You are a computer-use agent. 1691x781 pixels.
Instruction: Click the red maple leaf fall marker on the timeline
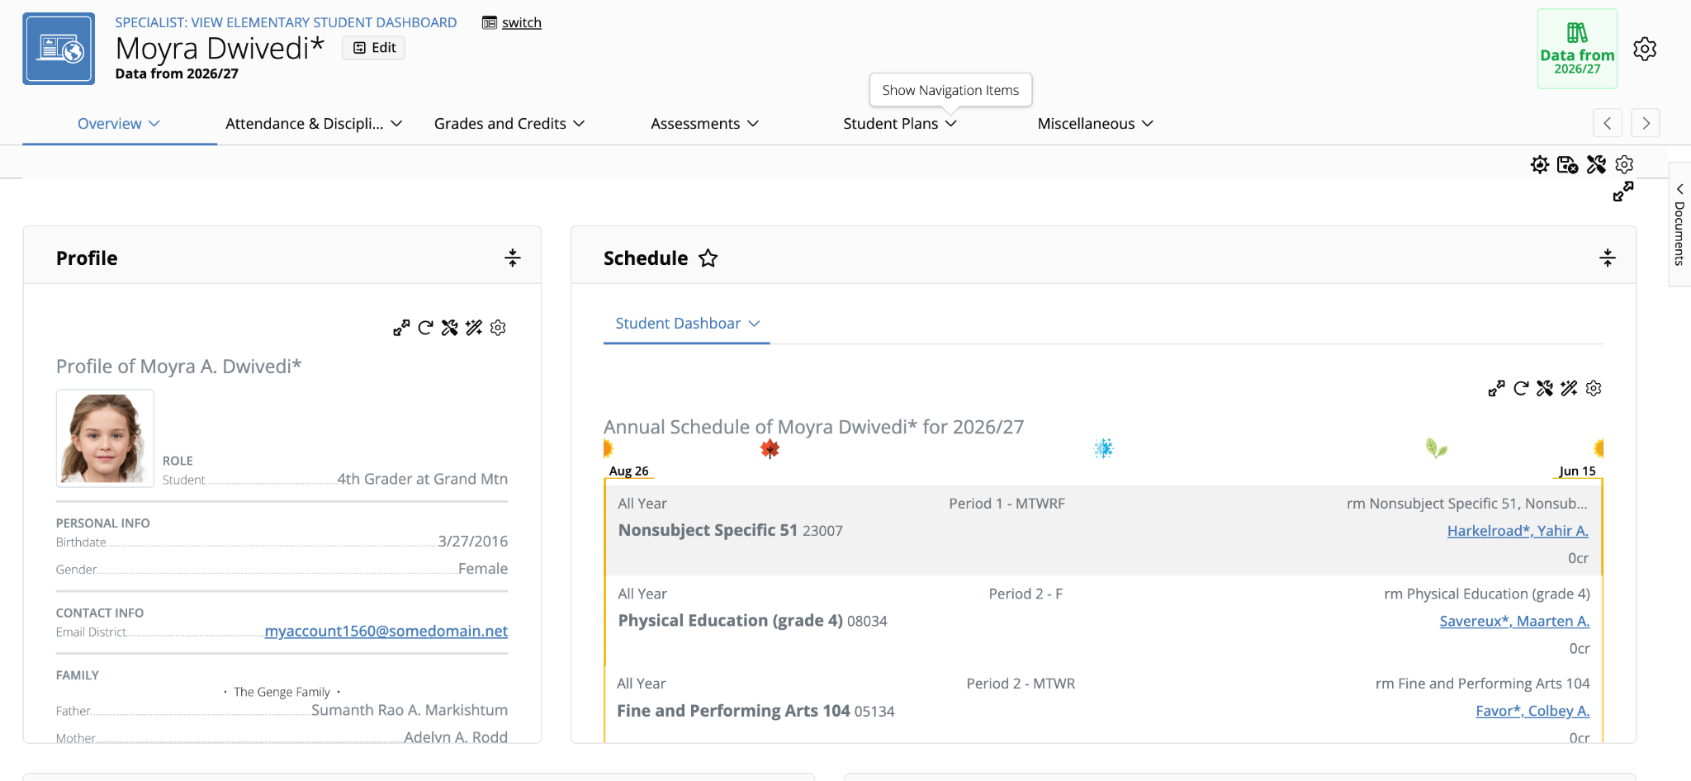point(770,448)
